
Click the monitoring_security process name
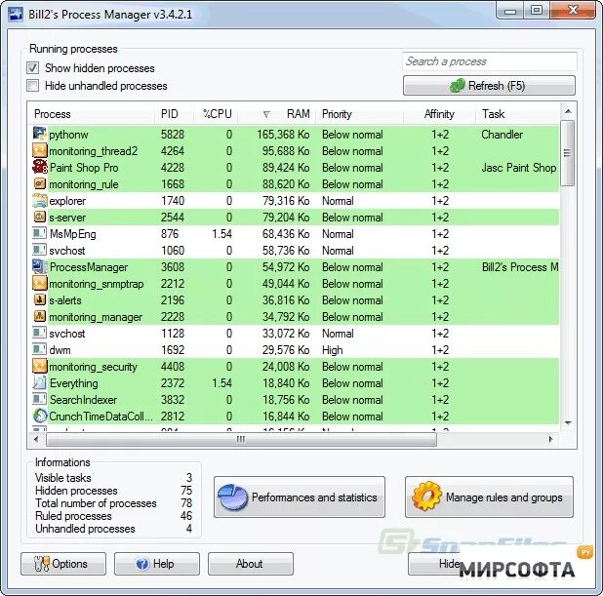(x=93, y=367)
